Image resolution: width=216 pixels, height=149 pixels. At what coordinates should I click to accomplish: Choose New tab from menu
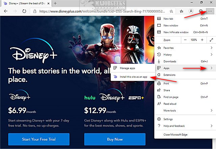pos(185,19)
